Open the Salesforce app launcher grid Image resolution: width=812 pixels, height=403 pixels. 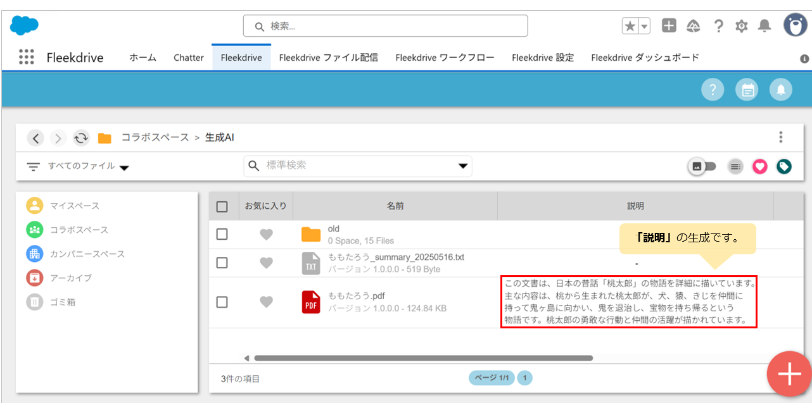click(26, 57)
